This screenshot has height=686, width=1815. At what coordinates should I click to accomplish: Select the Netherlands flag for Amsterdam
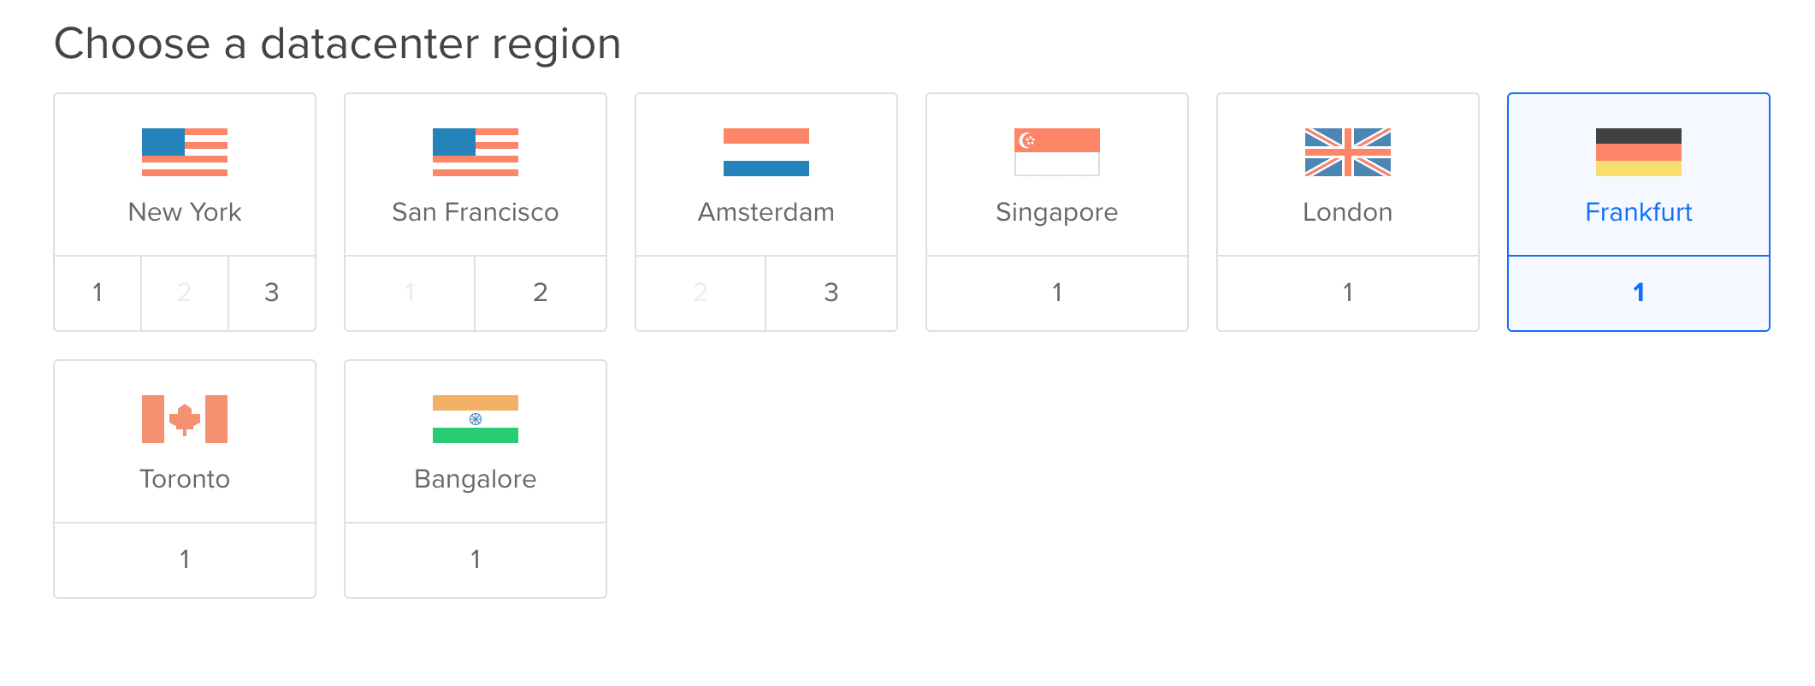[x=766, y=152]
